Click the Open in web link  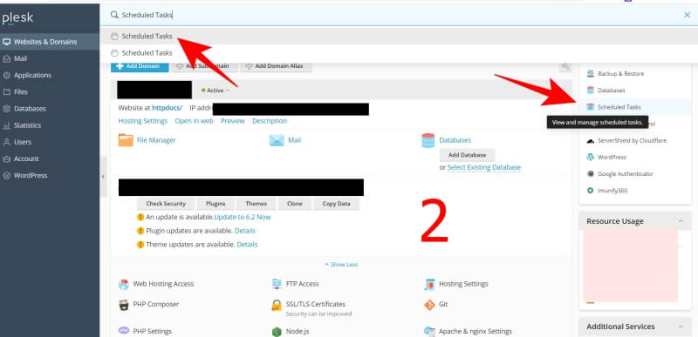194,121
